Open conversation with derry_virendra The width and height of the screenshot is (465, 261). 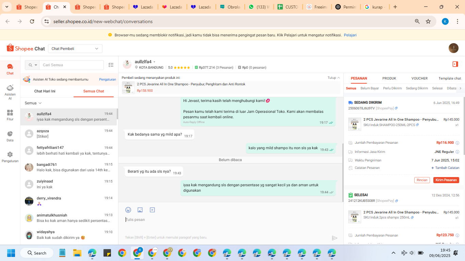click(x=68, y=201)
